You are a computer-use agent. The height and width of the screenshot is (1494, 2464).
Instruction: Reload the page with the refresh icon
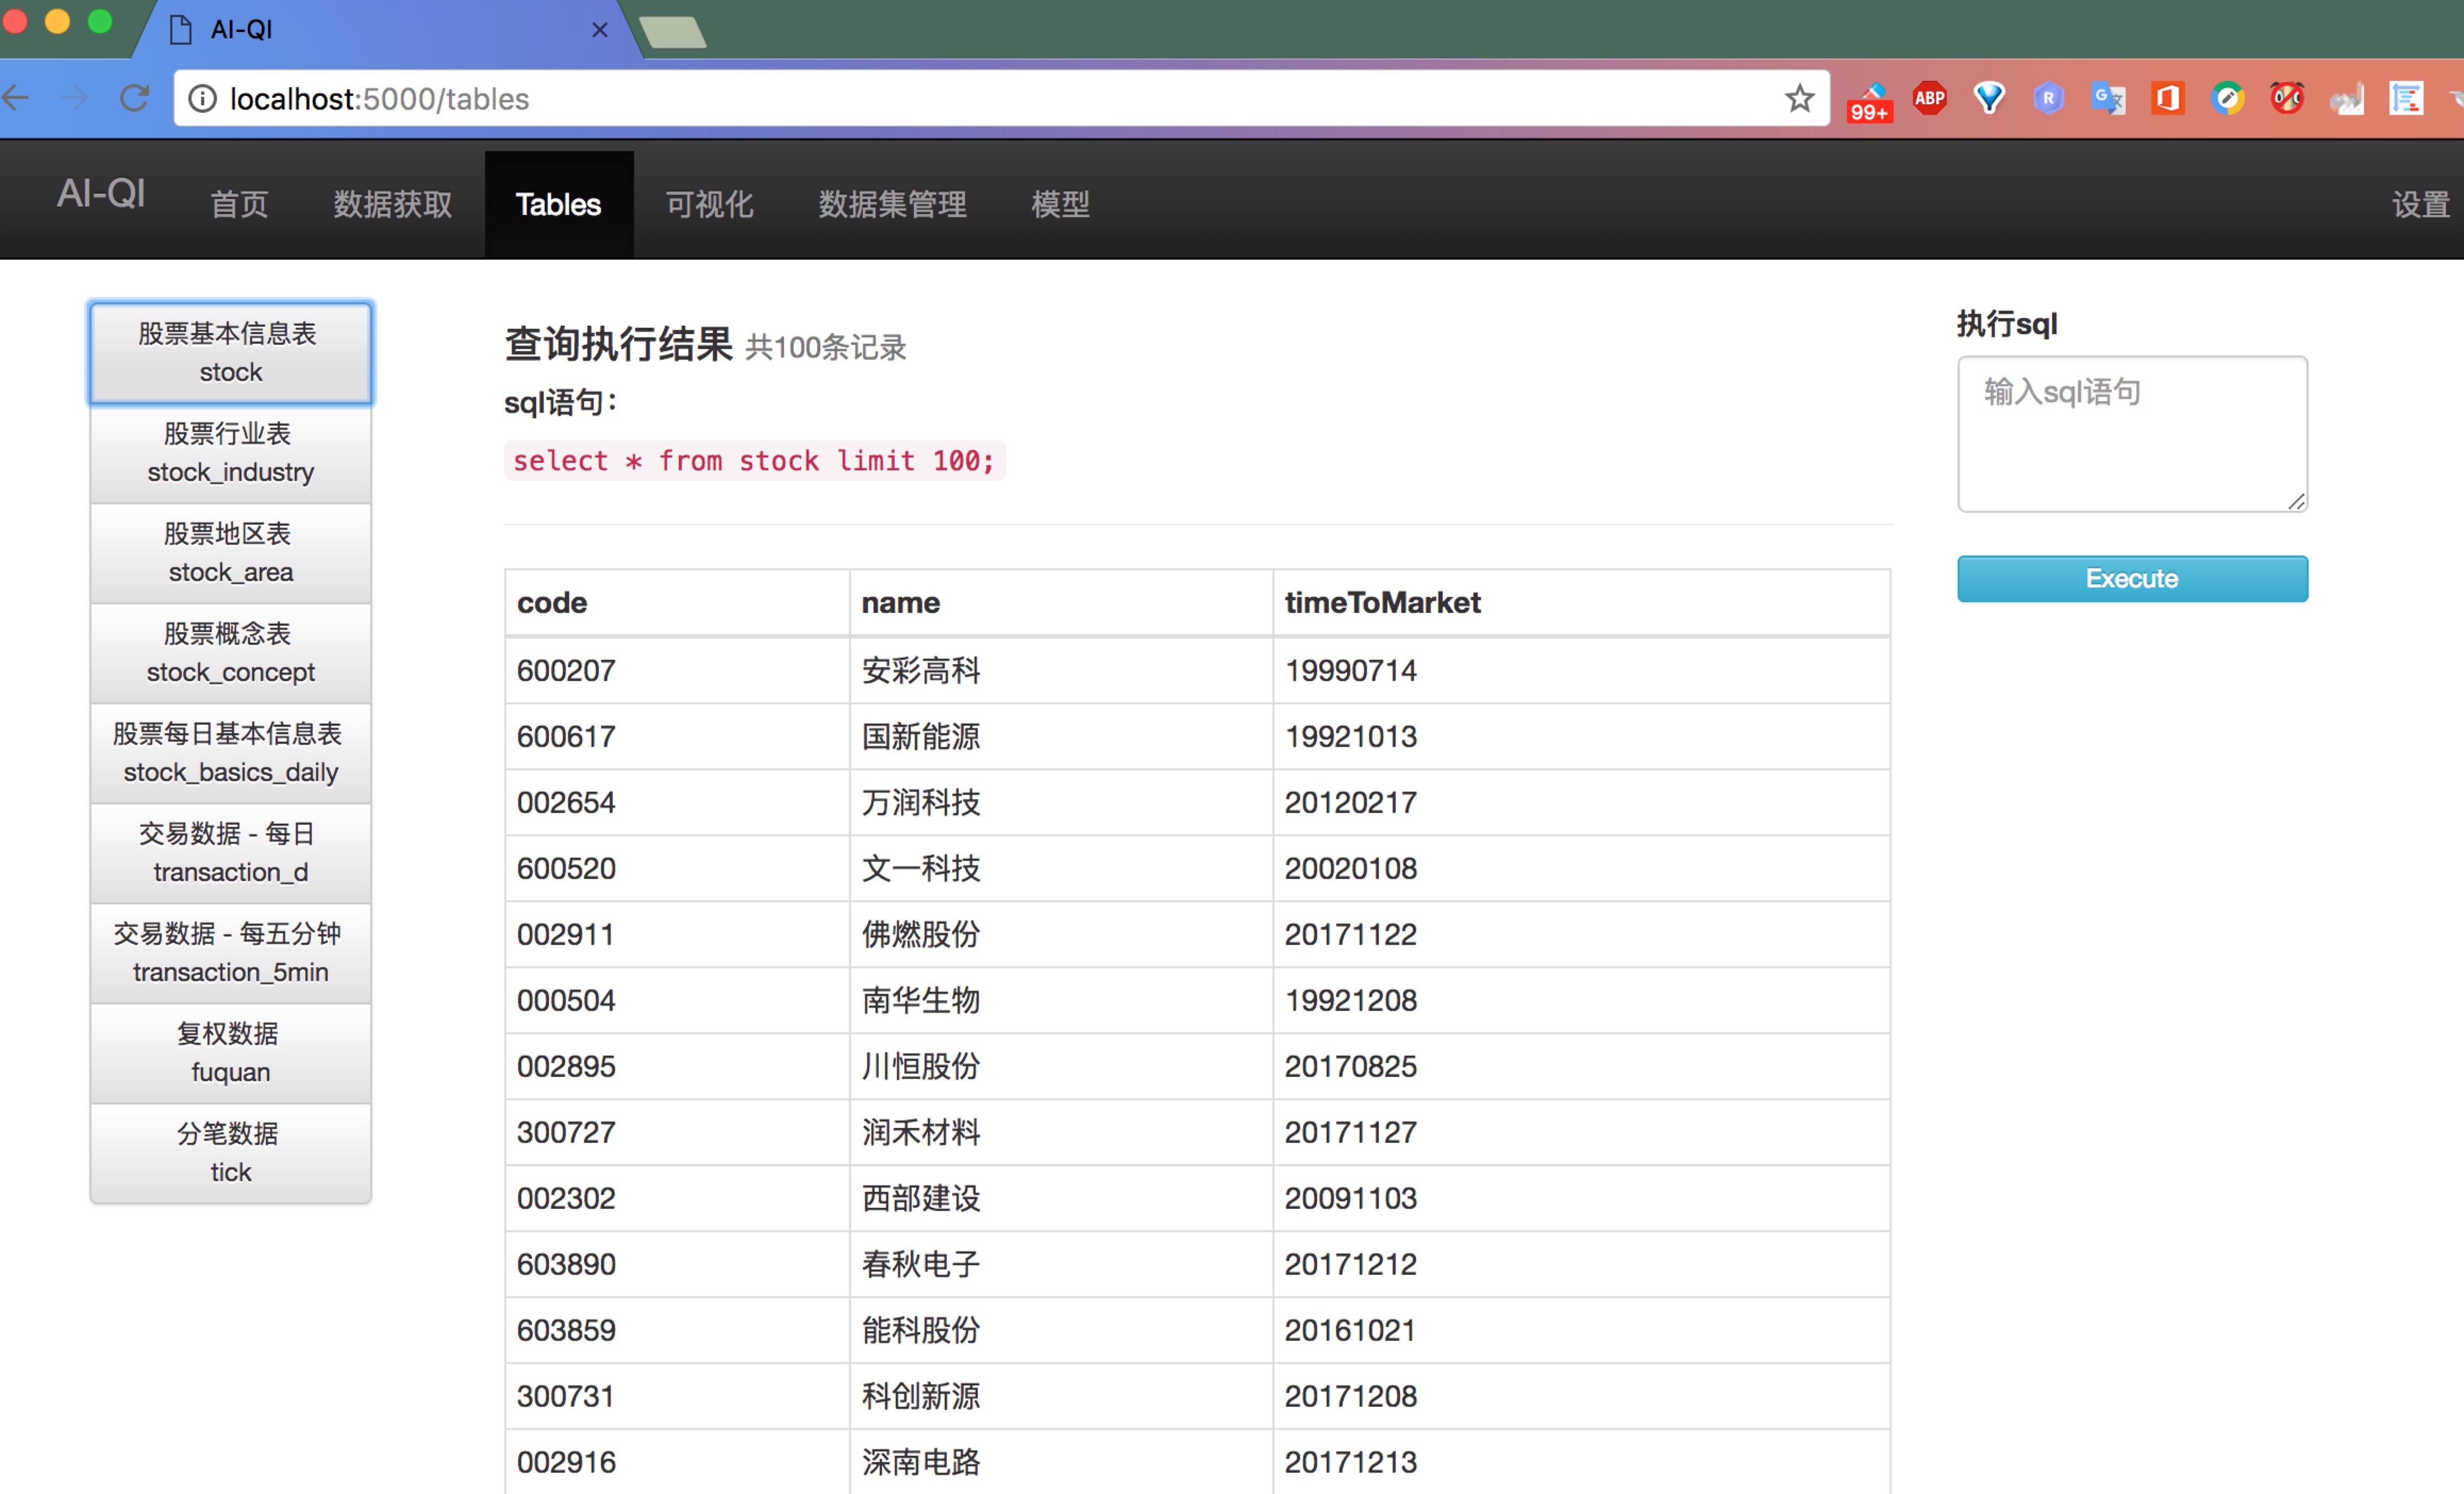click(135, 98)
